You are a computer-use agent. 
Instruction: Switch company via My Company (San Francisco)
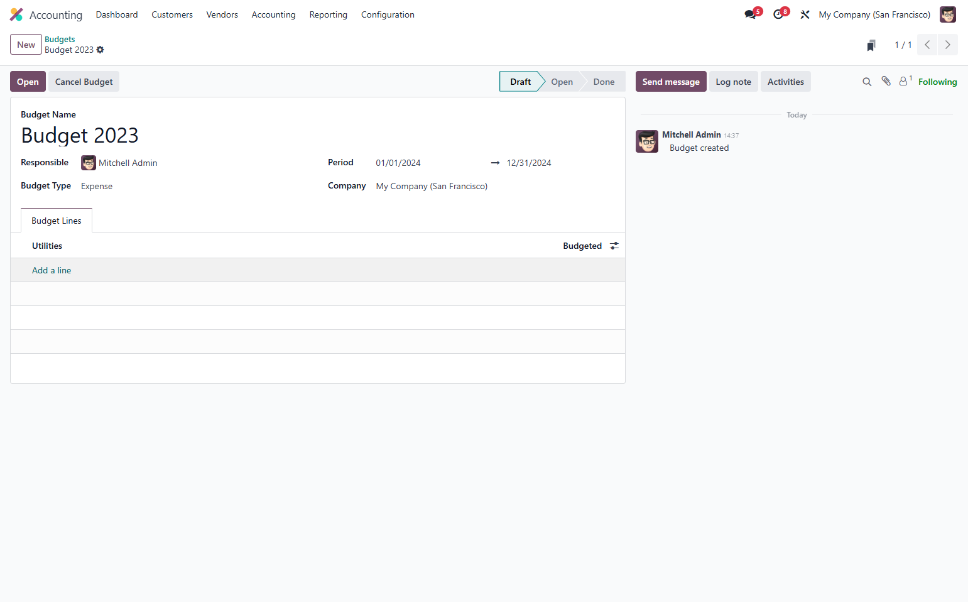tap(874, 14)
